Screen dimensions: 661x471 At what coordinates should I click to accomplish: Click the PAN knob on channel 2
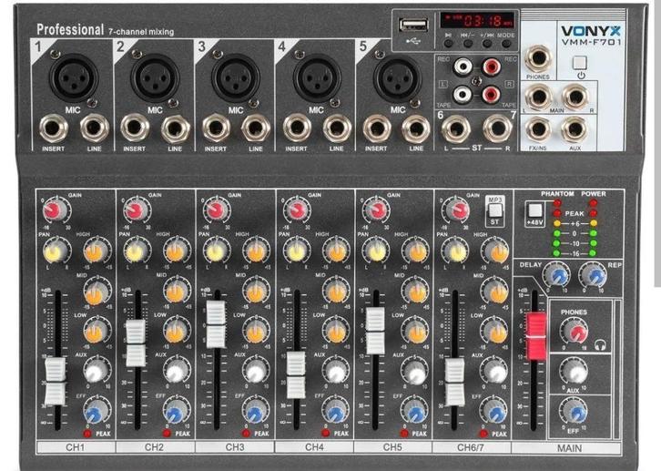point(133,247)
